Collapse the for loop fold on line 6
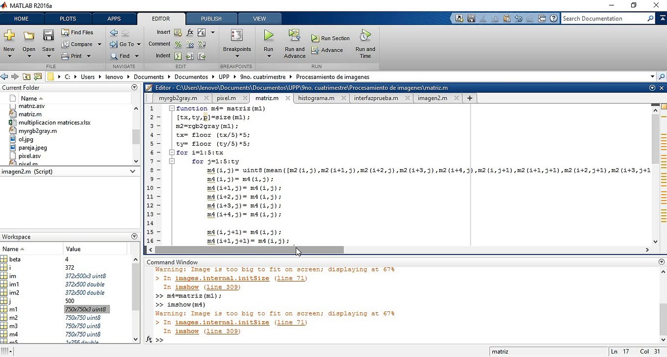667x357 pixels. (172, 153)
